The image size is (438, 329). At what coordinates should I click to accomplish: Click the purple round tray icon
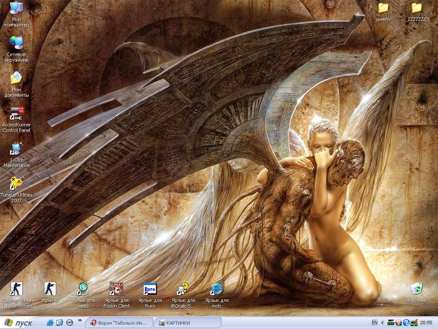(399, 323)
